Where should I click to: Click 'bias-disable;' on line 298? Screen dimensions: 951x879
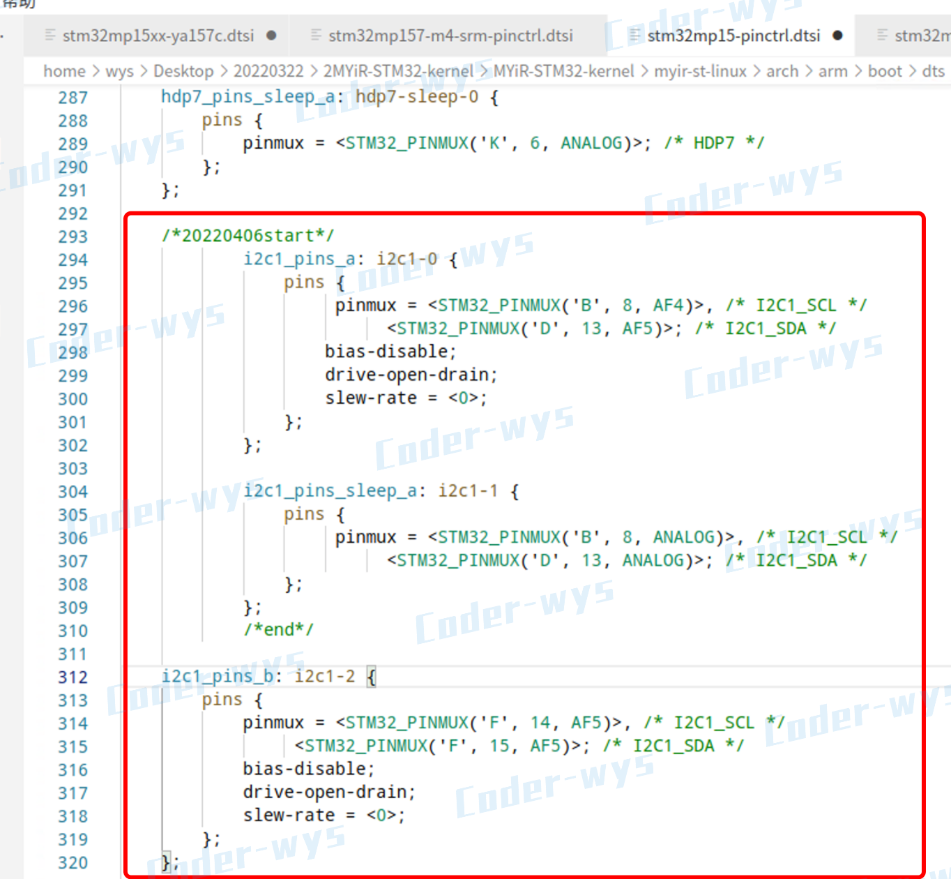tap(390, 352)
